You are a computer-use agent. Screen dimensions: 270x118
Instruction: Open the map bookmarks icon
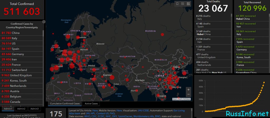[177, 4]
